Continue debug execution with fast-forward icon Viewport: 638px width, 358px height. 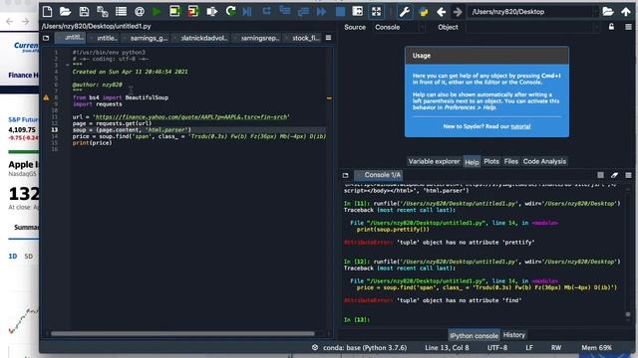pyautogui.click(x=321, y=12)
